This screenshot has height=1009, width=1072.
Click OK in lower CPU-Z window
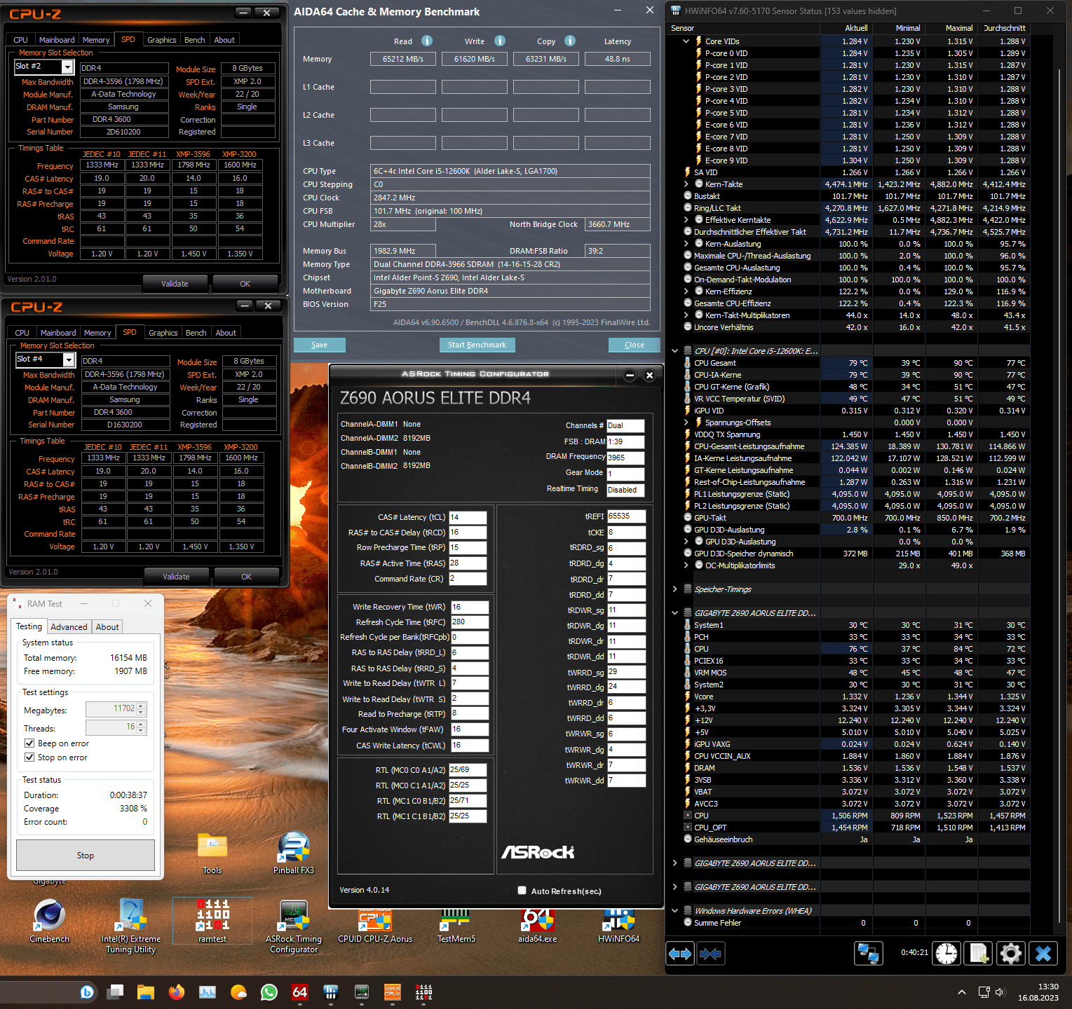click(x=246, y=577)
